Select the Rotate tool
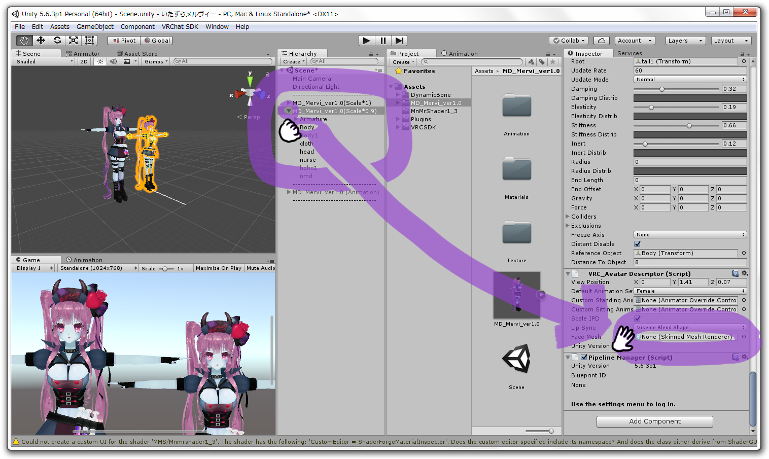This screenshot has width=769, height=459. point(57,41)
